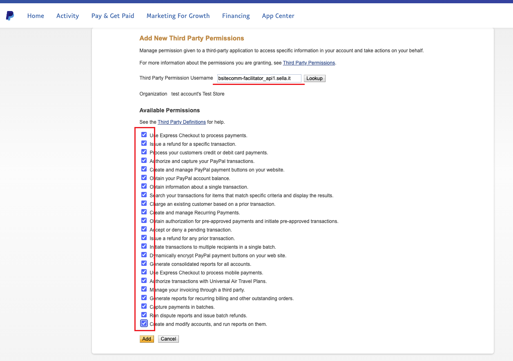The width and height of the screenshot is (513, 361).
Task: Toggle Accept or deny a pending transaction
Action: click(x=144, y=229)
